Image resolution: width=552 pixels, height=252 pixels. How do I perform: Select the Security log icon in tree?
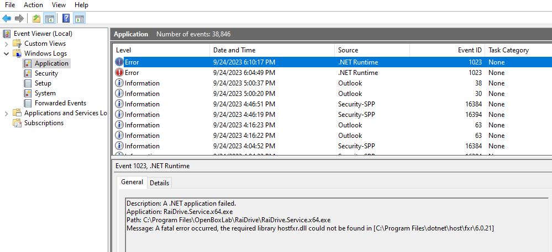[x=29, y=73]
